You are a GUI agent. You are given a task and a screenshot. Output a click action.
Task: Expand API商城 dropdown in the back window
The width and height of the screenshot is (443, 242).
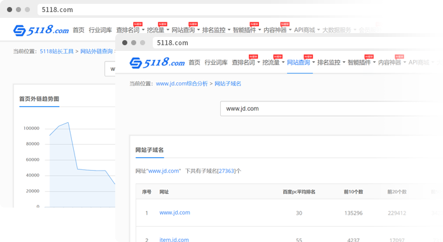pyautogui.click(x=307, y=30)
